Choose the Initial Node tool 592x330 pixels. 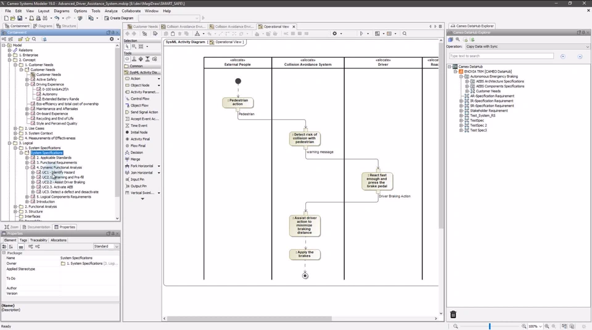pos(139,132)
